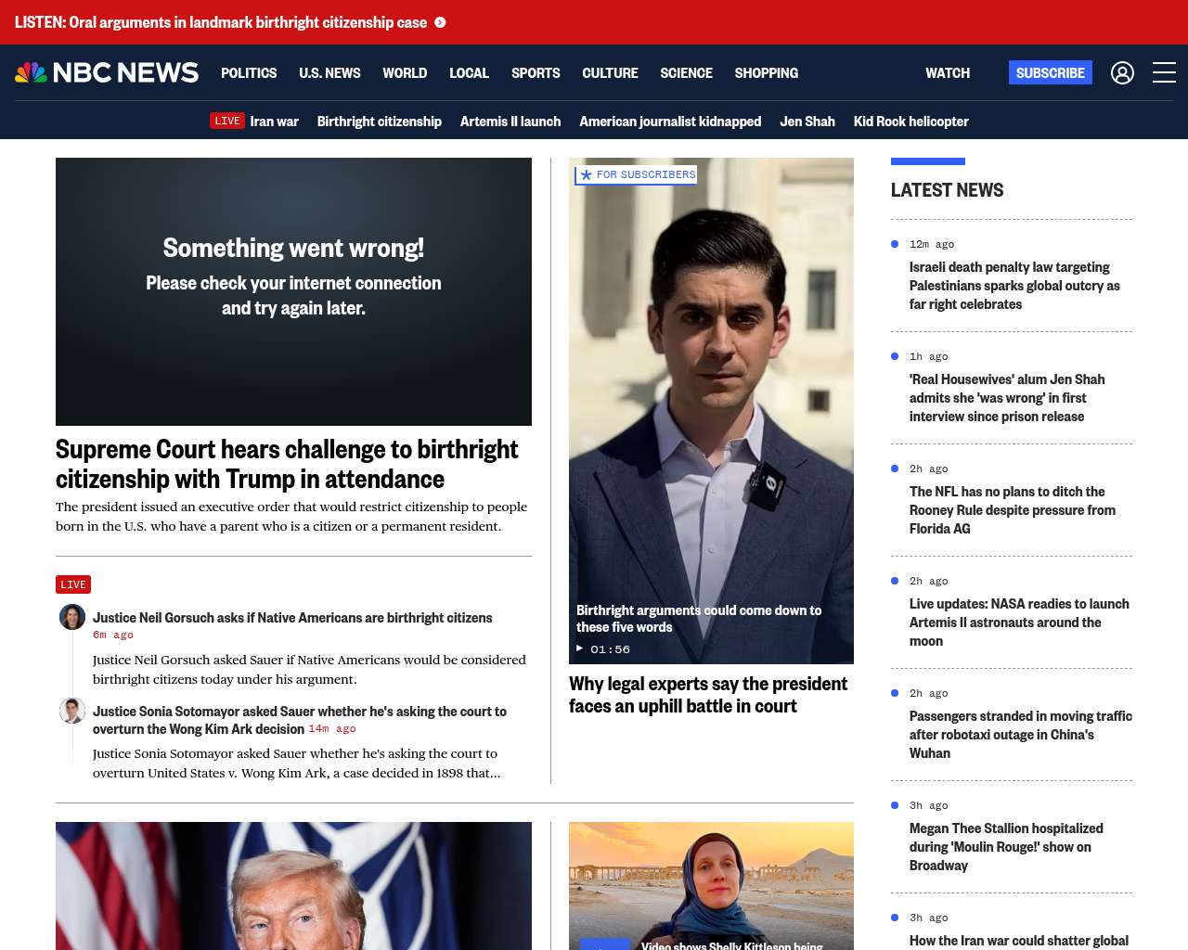Click the Trump NATO photo thumbnail
1188x950 pixels.
pyautogui.click(x=293, y=885)
